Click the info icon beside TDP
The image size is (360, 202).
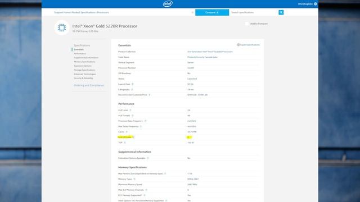click(125, 143)
